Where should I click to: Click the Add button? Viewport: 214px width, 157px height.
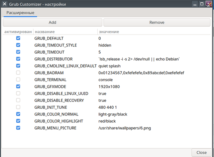coord(52,22)
